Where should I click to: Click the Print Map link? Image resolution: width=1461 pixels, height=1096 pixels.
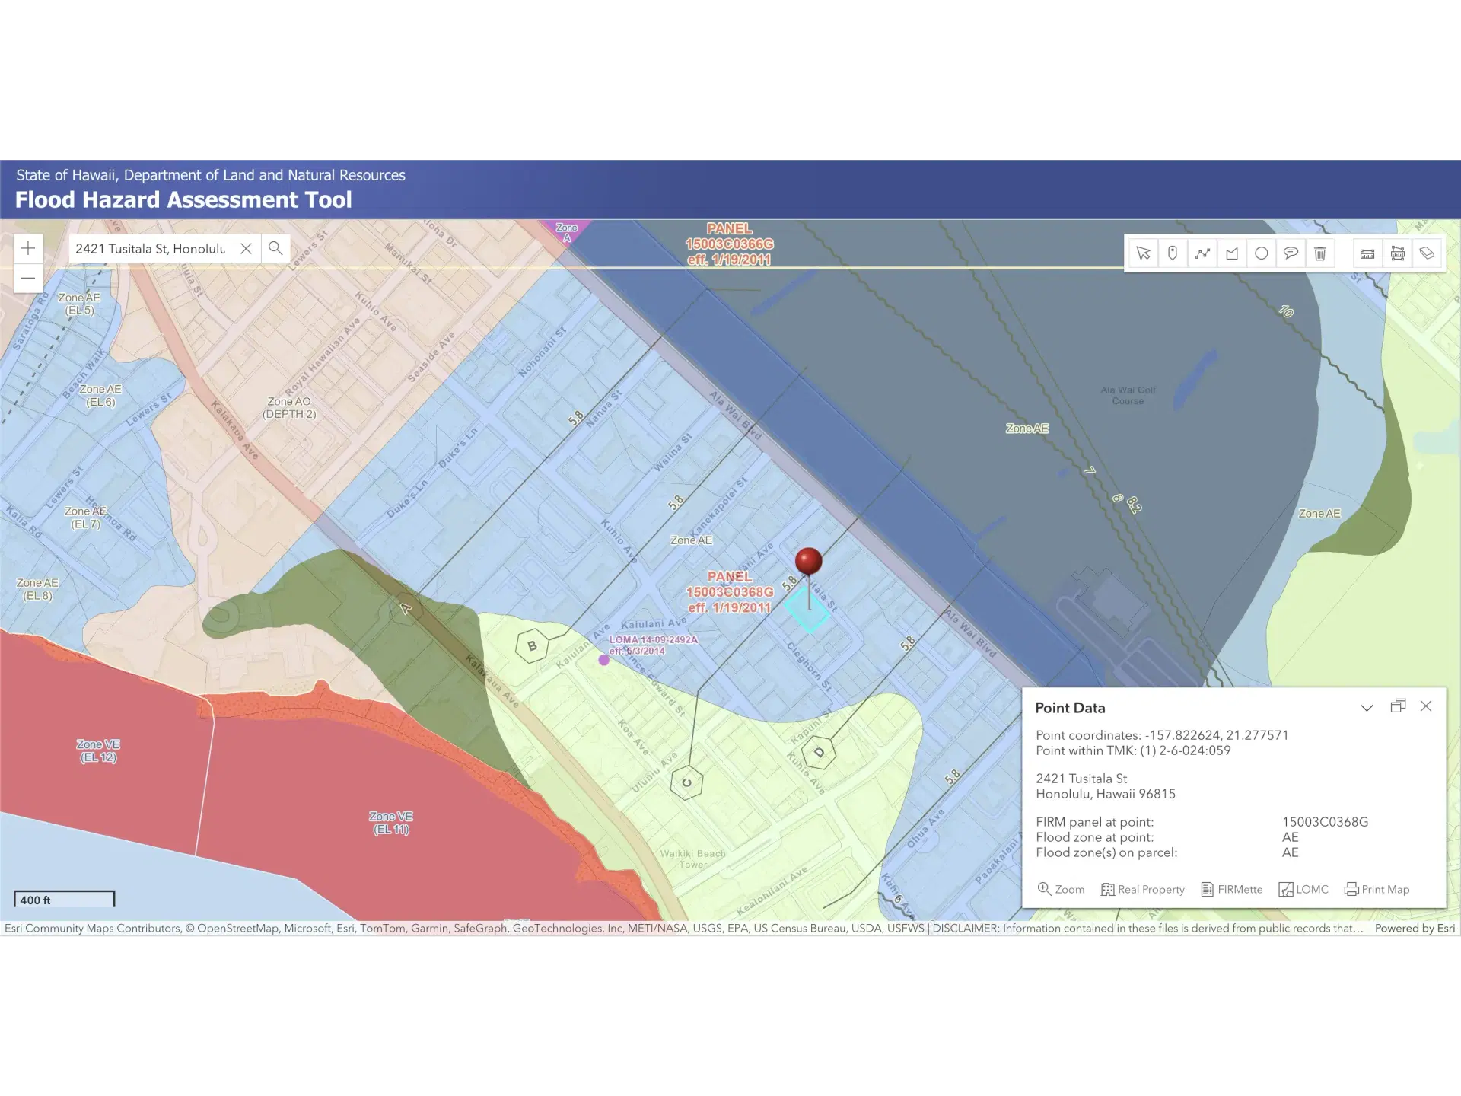coord(1377,889)
